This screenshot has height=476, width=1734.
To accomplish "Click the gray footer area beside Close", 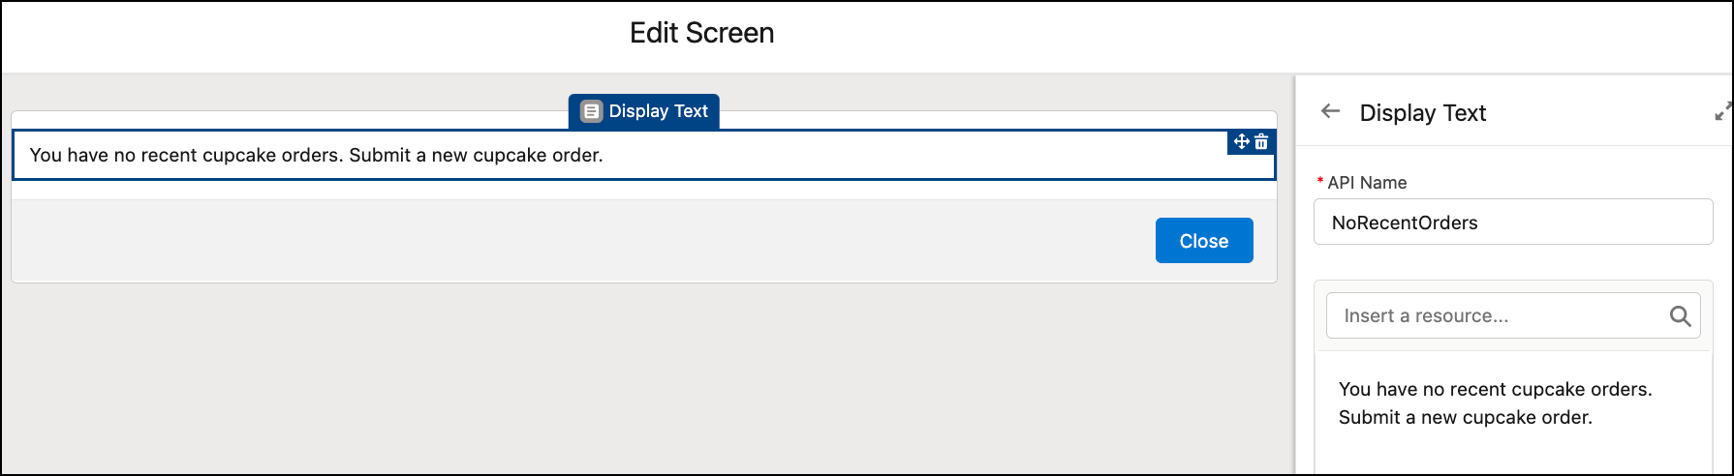I will click(x=581, y=241).
